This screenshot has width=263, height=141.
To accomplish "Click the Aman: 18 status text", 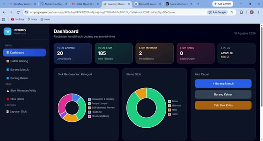I will tap(227, 53).
